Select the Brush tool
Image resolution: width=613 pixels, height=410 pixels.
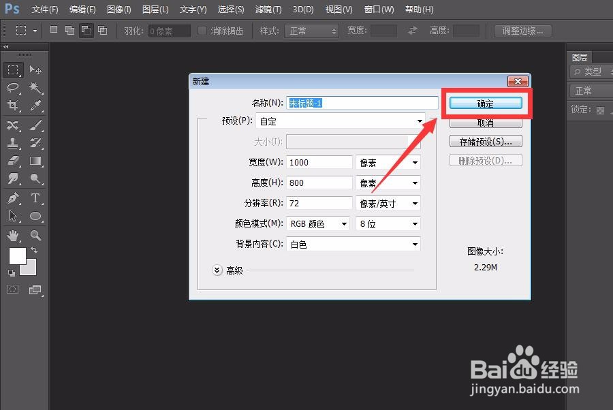[35, 125]
